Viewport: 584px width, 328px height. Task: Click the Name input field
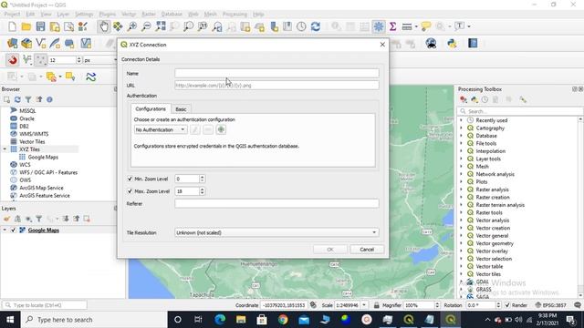(x=276, y=73)
